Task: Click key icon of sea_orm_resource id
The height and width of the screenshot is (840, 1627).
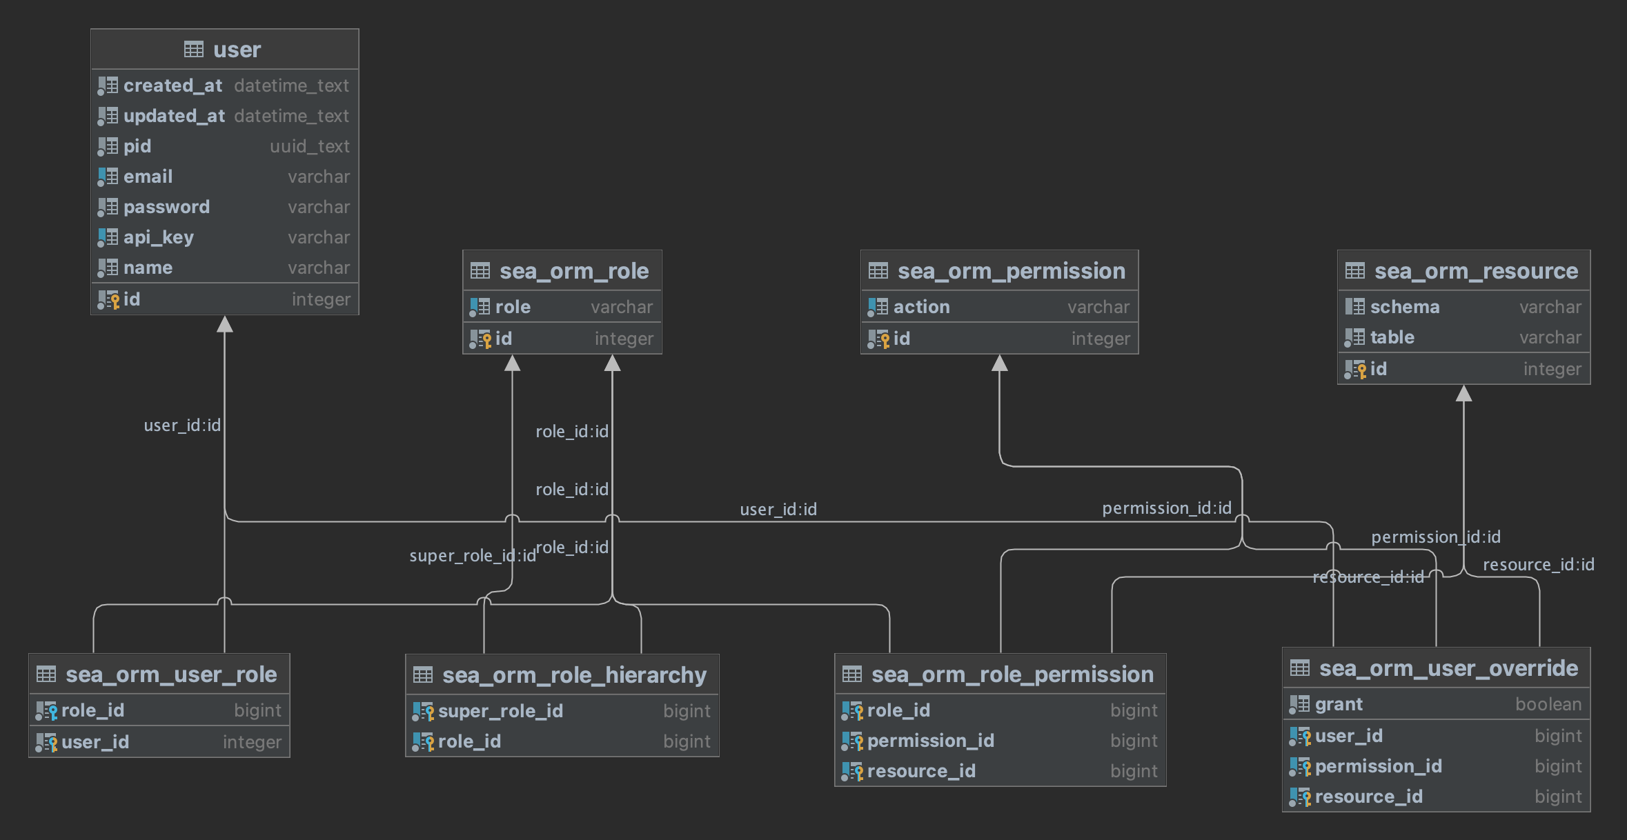Action: (1356, 370)
